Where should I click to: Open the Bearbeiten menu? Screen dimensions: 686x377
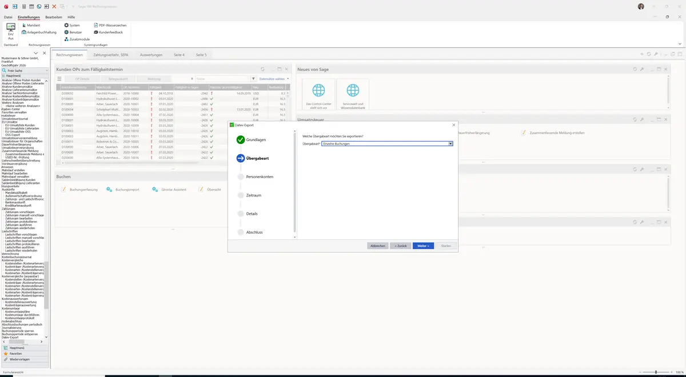[54, 17]
